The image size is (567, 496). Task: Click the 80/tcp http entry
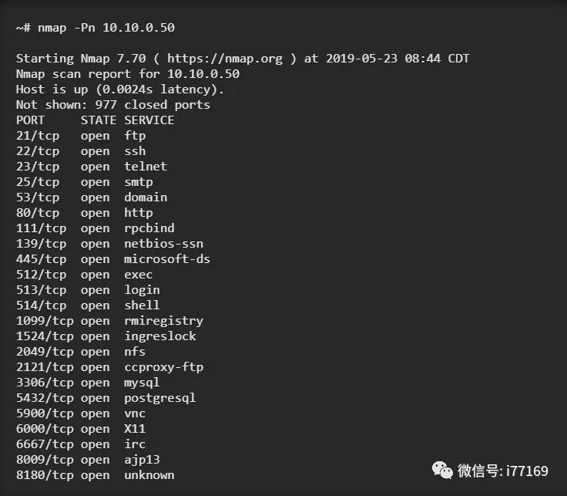point(85,213)
